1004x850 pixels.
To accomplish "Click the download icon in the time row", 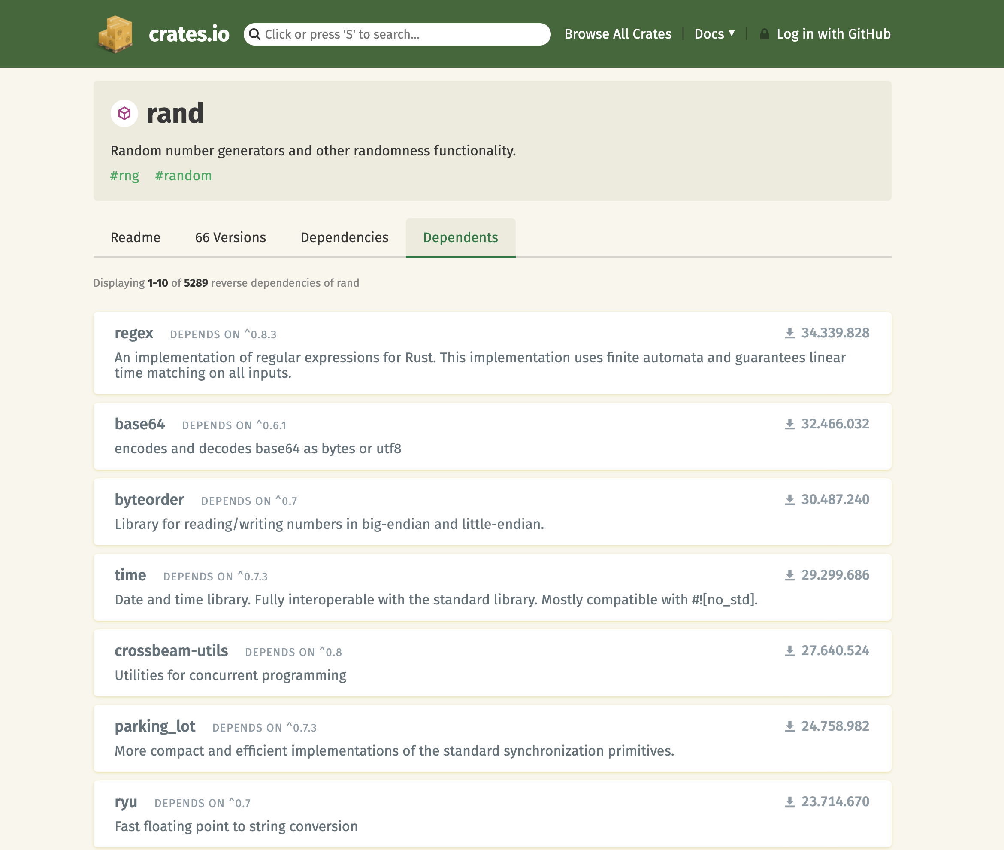I will 790,576.
